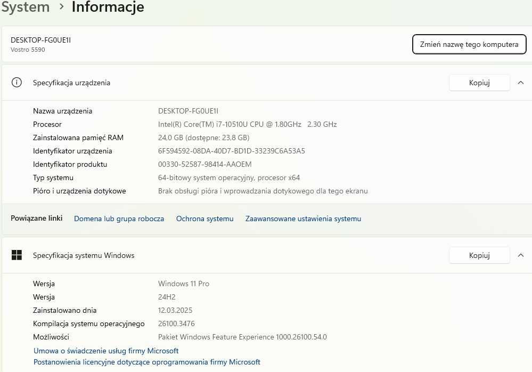
Task: Click the Zainstalowana pamięć RAM label
Action: pos(78,138)
